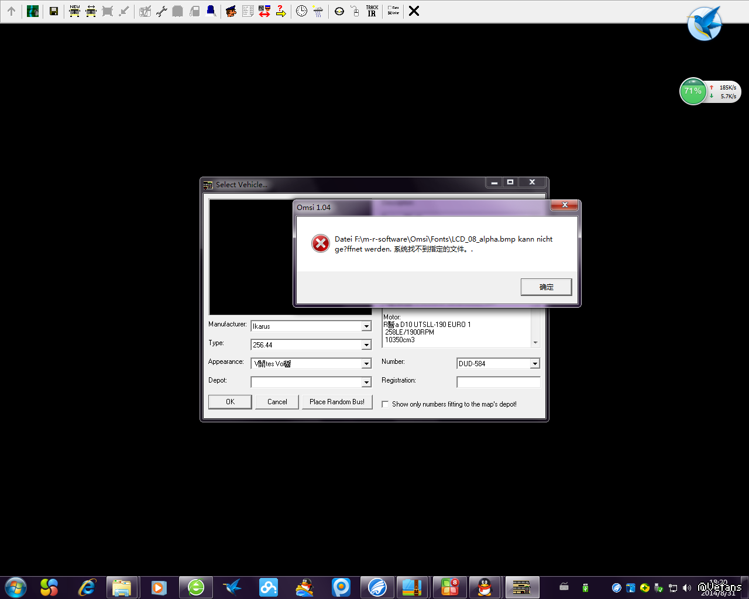Screen dimensions: 749x599
Task: Click the black X exit icon in toolbar
Action: click(414, 11)
